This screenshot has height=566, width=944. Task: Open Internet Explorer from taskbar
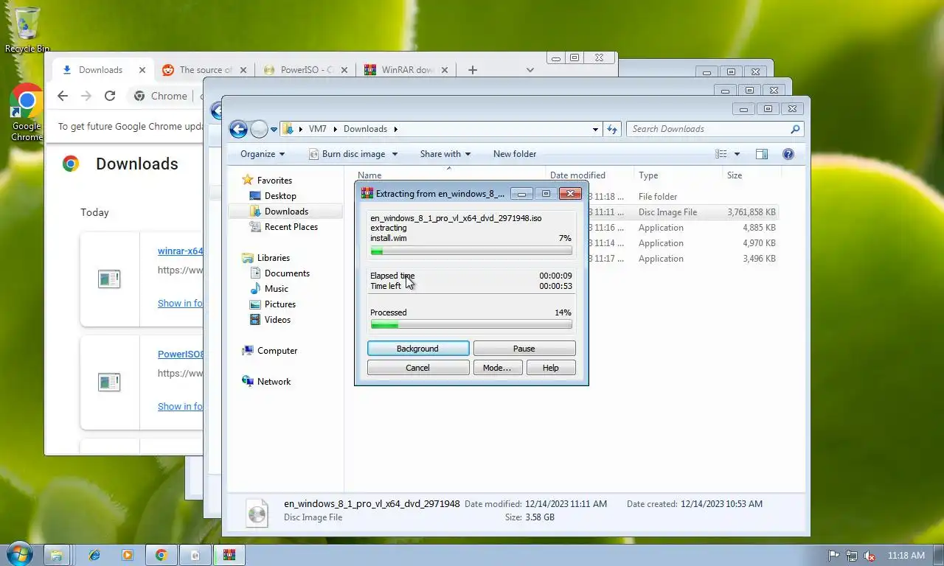(94, 555)
